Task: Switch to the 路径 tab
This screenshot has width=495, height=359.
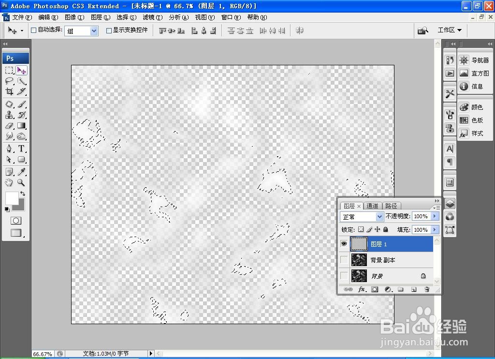Action: [x=391, y=206]
